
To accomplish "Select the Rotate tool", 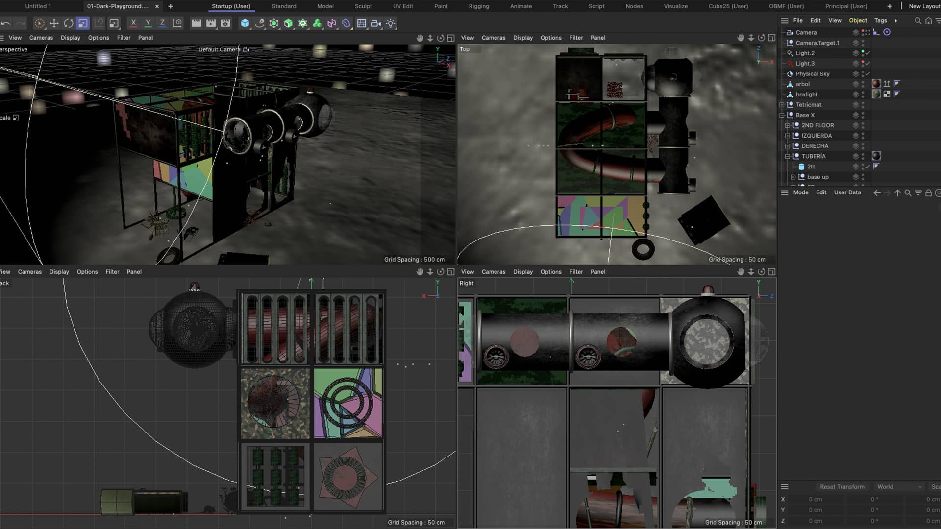I will [x=69, y=23].
